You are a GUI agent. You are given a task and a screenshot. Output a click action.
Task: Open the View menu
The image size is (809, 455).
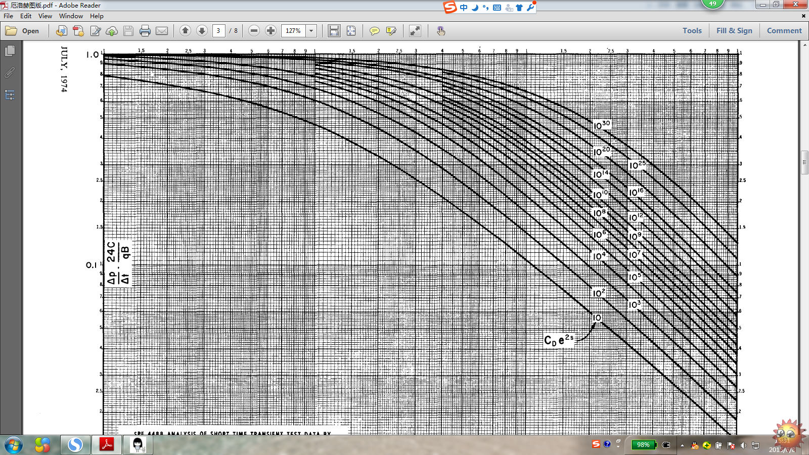coord(45,16)
